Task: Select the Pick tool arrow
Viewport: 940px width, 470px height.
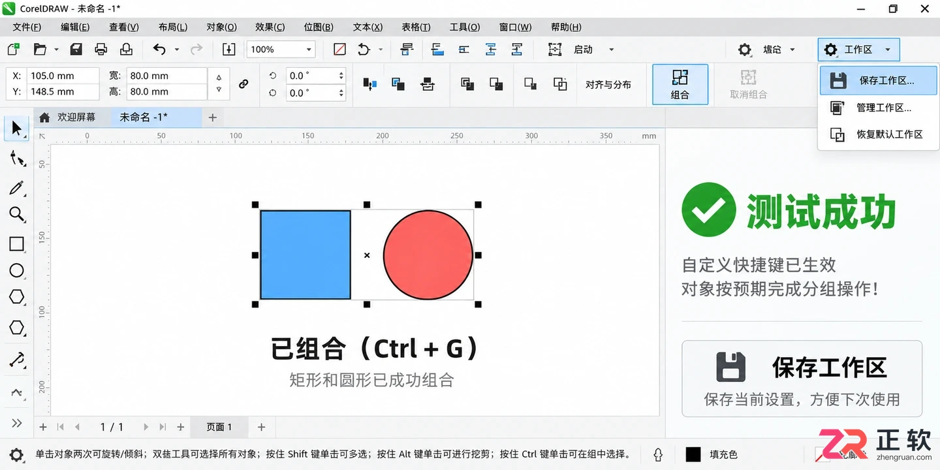Action: [16, 128]
